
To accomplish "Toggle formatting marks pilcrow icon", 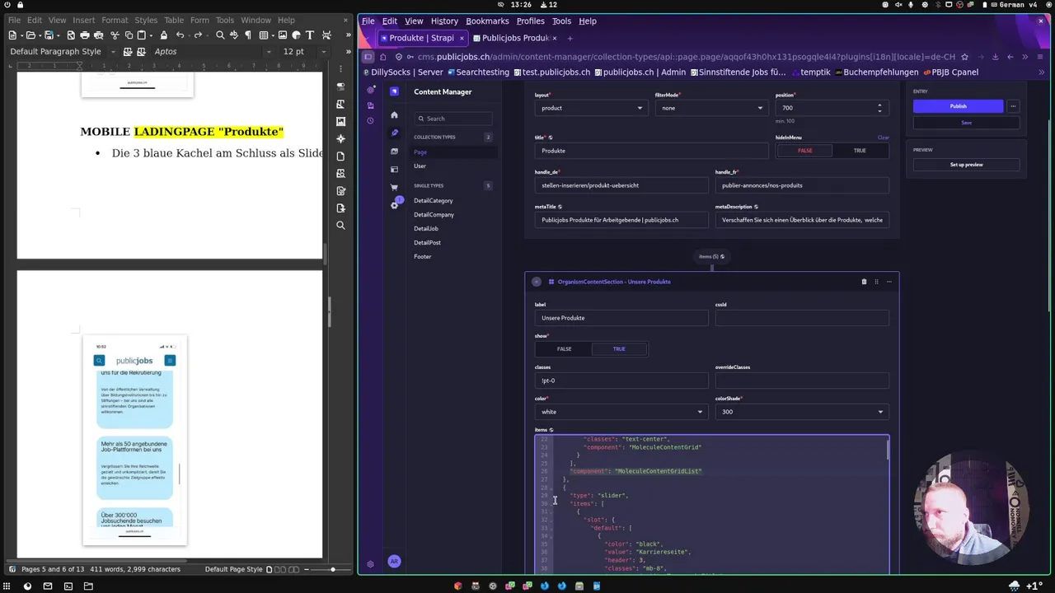I will click(247, 35).
